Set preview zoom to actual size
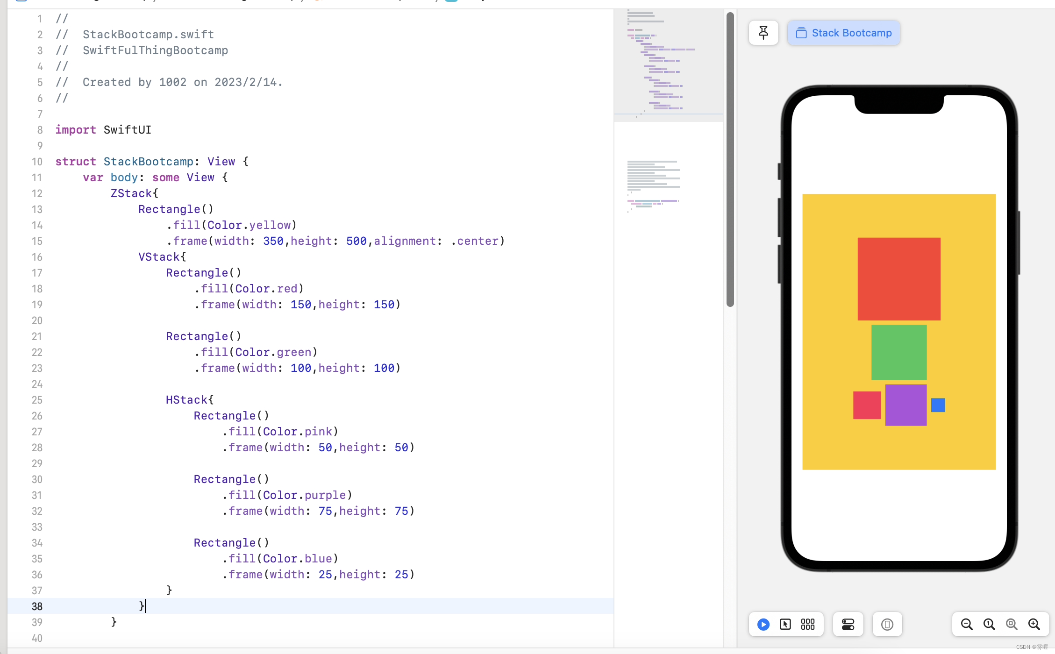This screenshot has height=654, width=1055. [989, 624]
